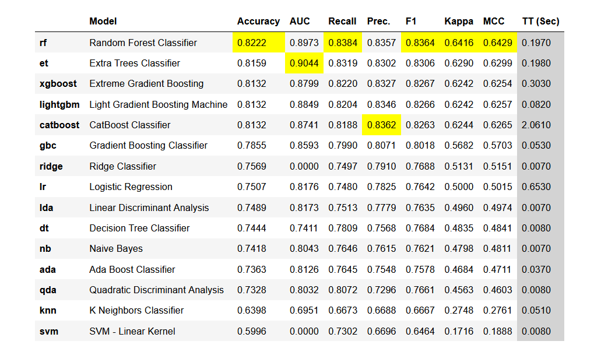
Task: Click the Kappa column header
Action: point(459,22)
